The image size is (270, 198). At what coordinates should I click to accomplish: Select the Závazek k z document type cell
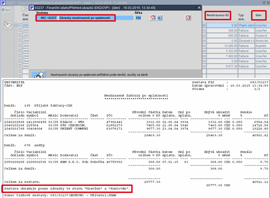pyautogui.click(x=246, y=41)
